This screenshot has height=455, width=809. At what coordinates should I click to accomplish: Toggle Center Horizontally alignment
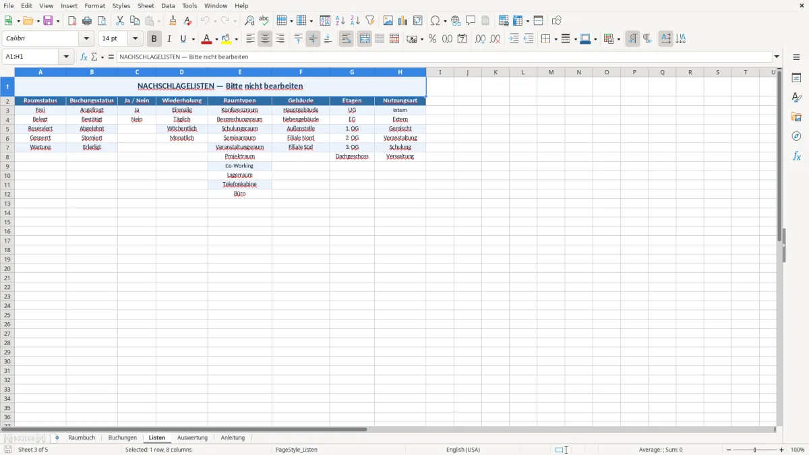click(x=265, y=39)
